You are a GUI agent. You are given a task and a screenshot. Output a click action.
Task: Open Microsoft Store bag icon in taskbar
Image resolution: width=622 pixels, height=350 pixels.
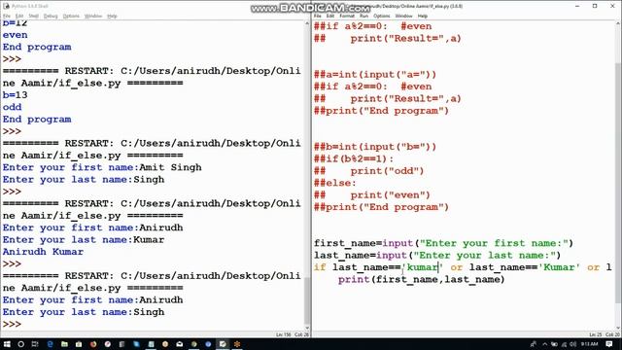[x=79, y=344]
